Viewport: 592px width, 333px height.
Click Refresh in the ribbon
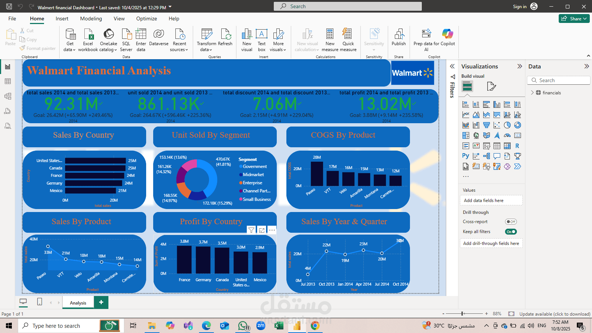[225, 38]
